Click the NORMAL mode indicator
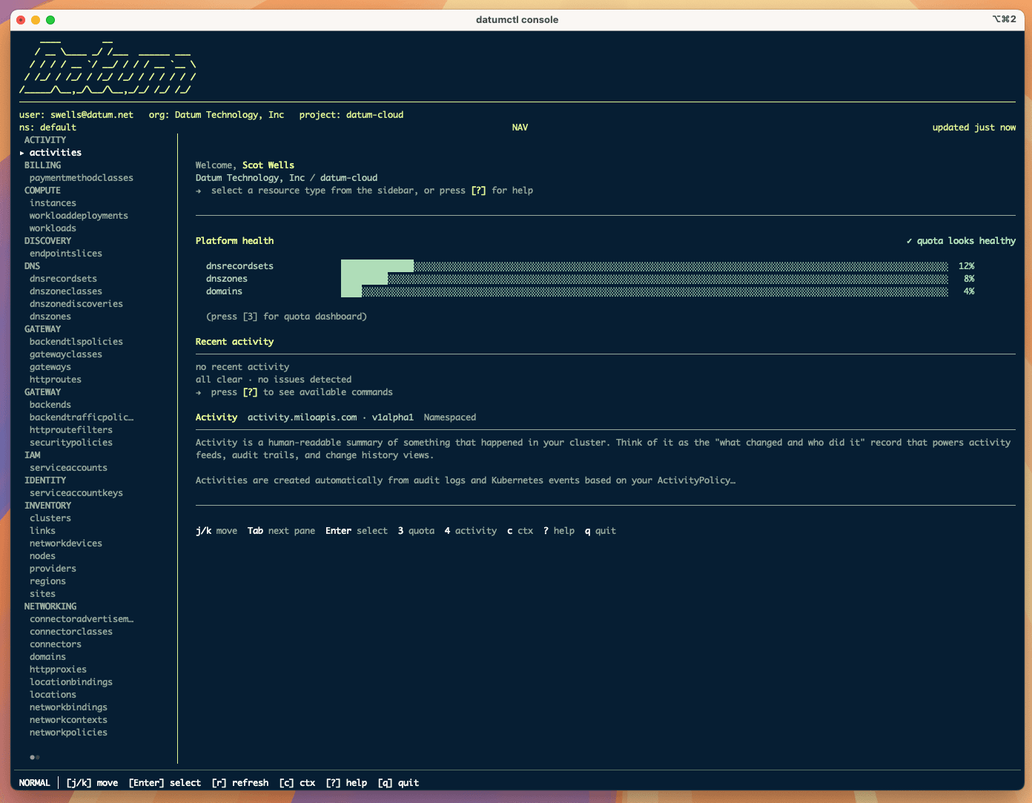The height and width of the screenshot is (803, 1032). point(34,783)
